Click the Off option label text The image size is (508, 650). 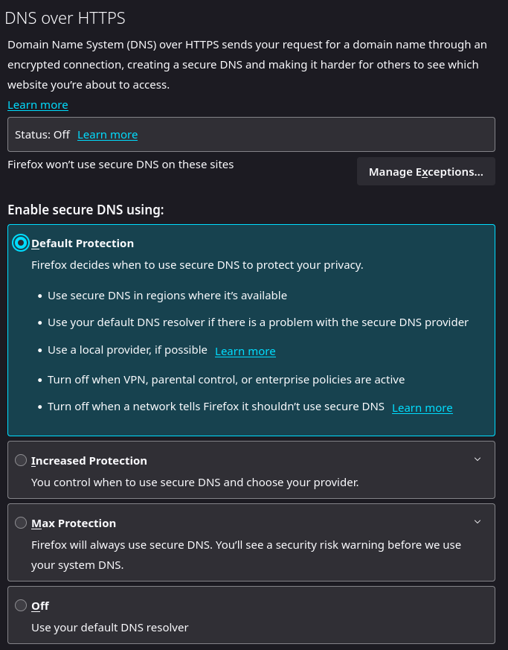click(40, 606)
